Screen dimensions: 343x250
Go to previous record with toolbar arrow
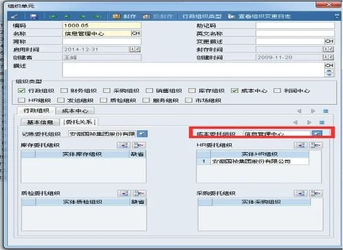[x=67, y=17]
